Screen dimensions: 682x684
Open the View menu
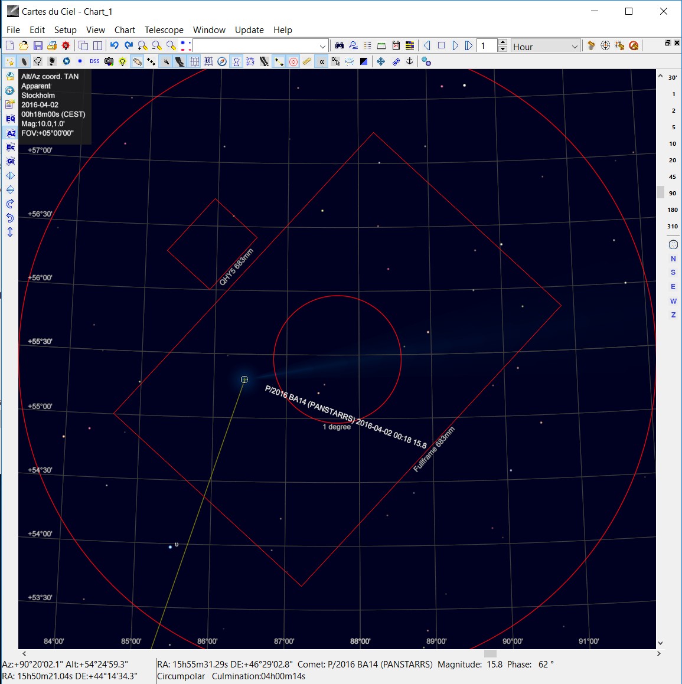pos(96,30)
